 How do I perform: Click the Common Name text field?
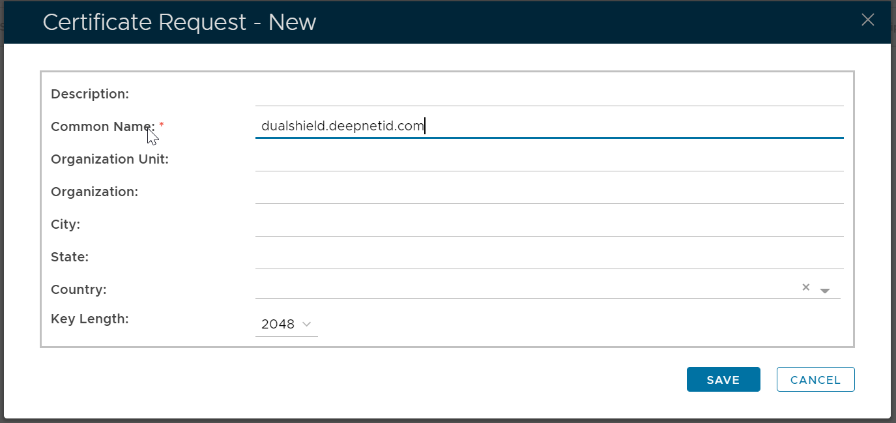point(549,126)
